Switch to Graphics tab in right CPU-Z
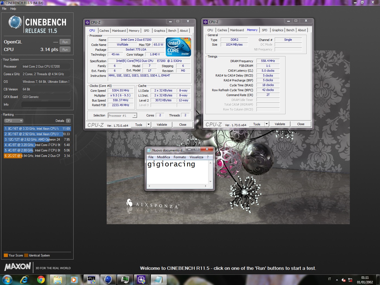The image size is (380, 285). coord(278,30)
